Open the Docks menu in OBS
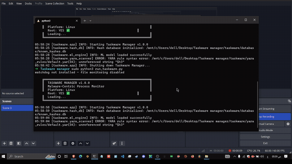 point(28,3)
